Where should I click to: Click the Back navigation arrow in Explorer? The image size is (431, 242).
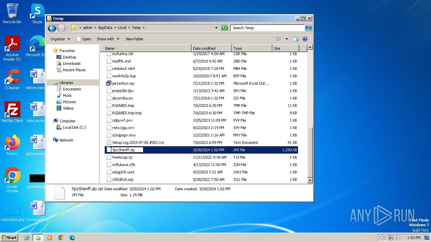(52, 28)
